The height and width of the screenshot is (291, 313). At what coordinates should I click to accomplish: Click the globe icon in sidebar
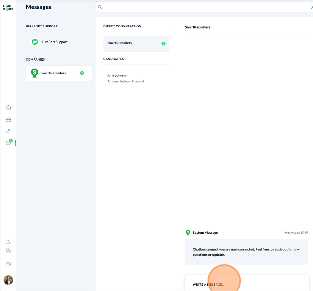point(8,264)
